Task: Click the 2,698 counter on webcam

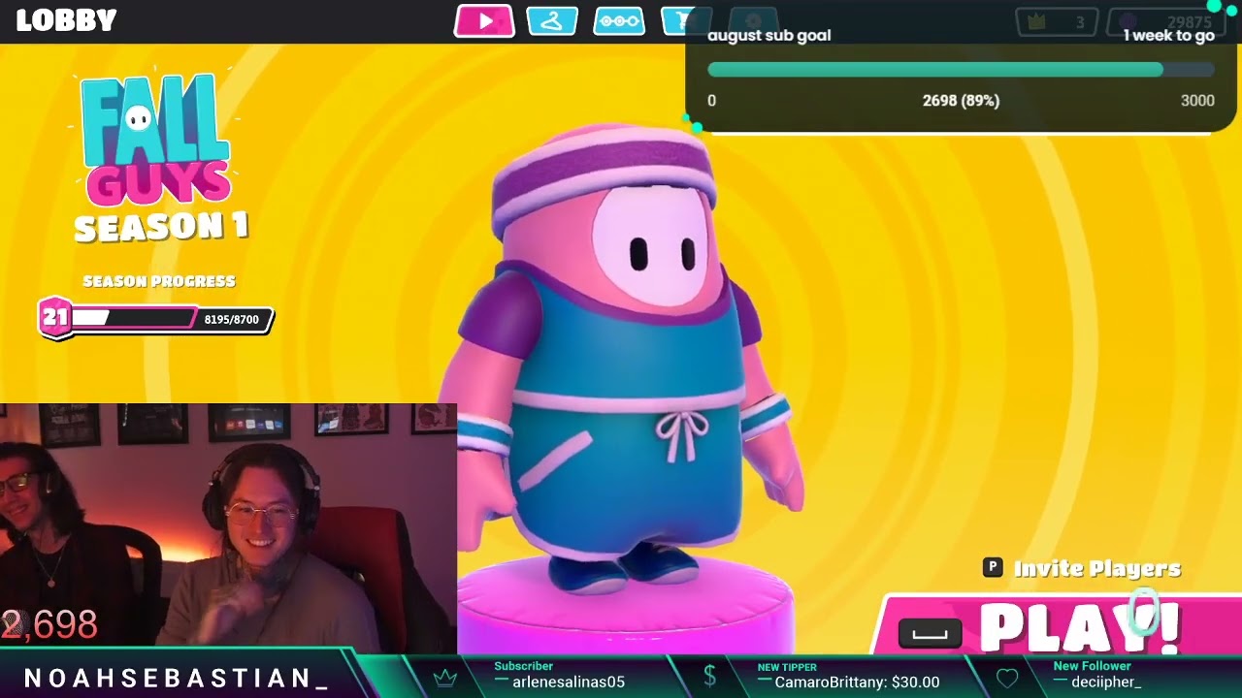Action: coord(49,625)
